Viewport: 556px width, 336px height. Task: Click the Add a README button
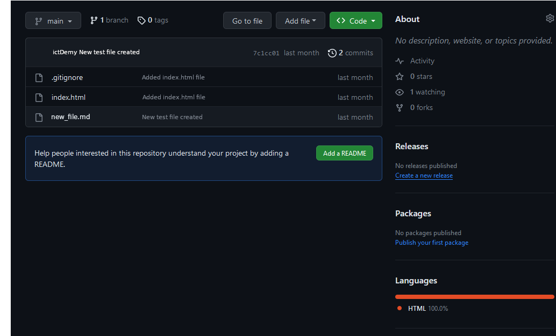[x=344, y=153]
